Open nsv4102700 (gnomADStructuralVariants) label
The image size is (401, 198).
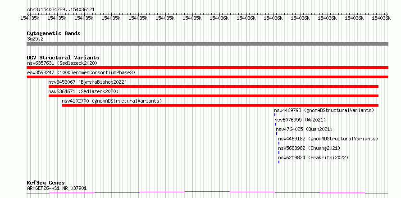click(112, 101)
